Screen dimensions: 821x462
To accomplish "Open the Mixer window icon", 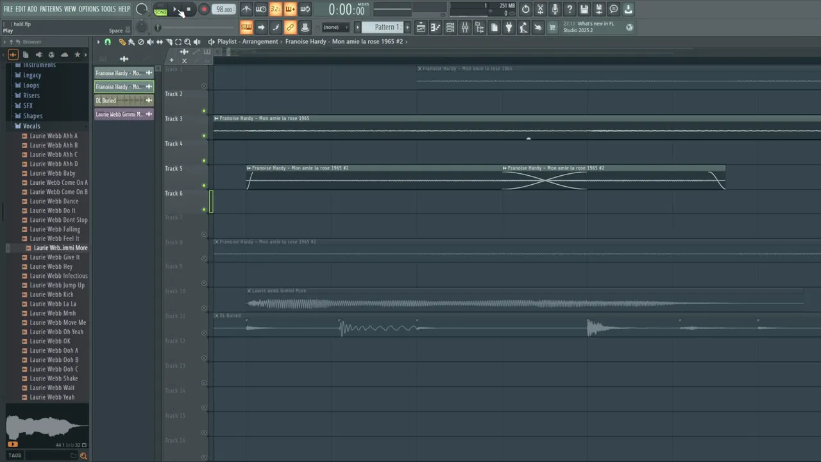I will [x=465, y=27].
